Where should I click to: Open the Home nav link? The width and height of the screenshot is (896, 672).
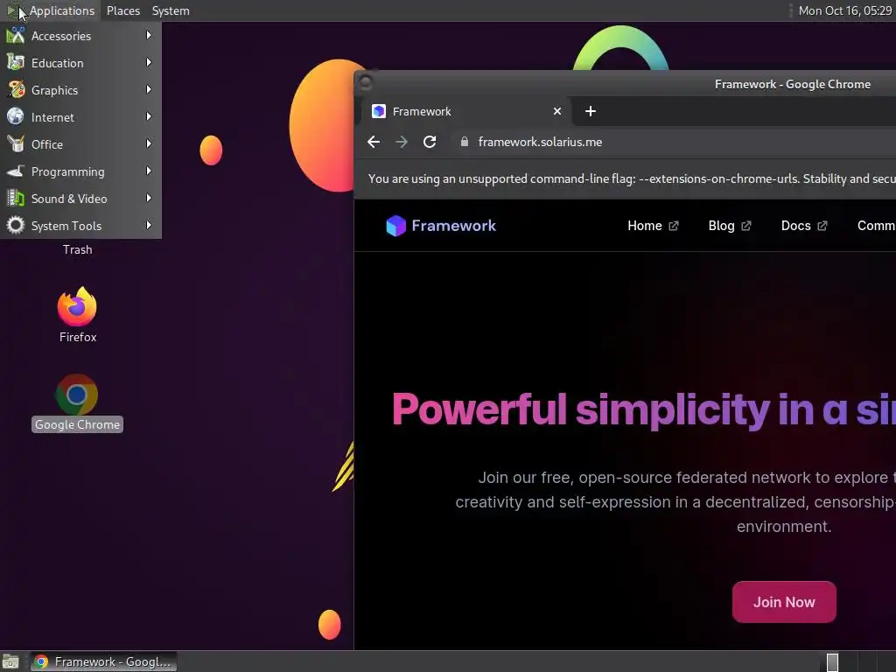tap(645, 226)
